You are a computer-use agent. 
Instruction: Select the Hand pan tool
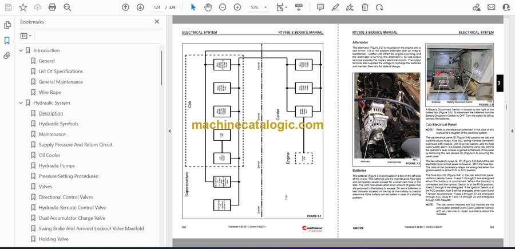pos(207,7)
